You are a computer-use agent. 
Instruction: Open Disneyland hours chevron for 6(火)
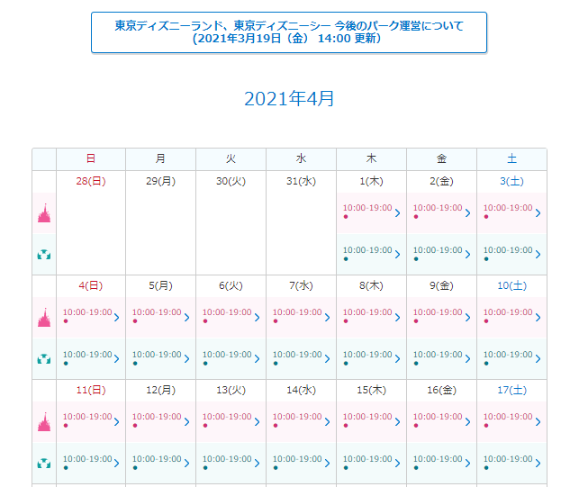pos(257,317)
